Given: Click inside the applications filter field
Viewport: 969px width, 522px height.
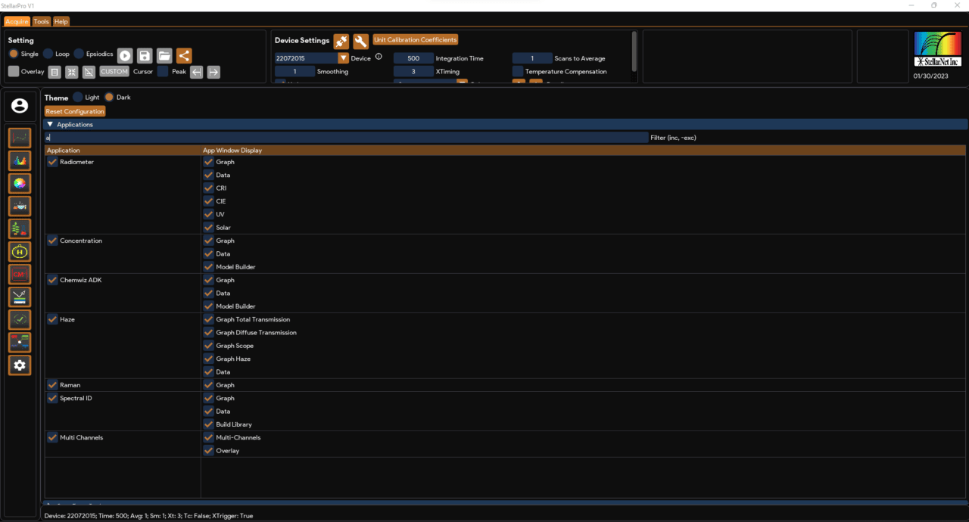Looking at the screenshot, I should click(303, 137).
